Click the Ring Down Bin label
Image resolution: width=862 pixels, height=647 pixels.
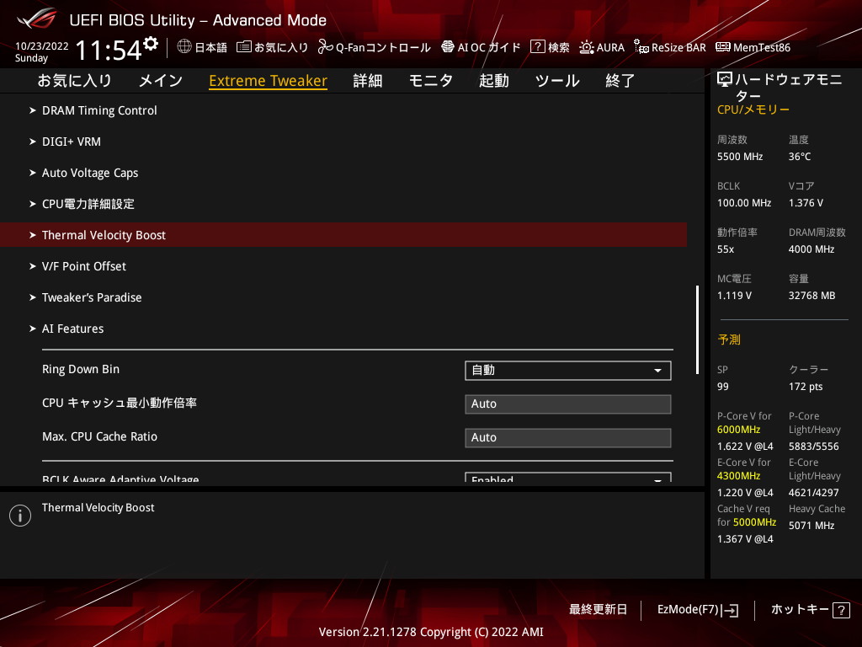[x=81, y=369]
